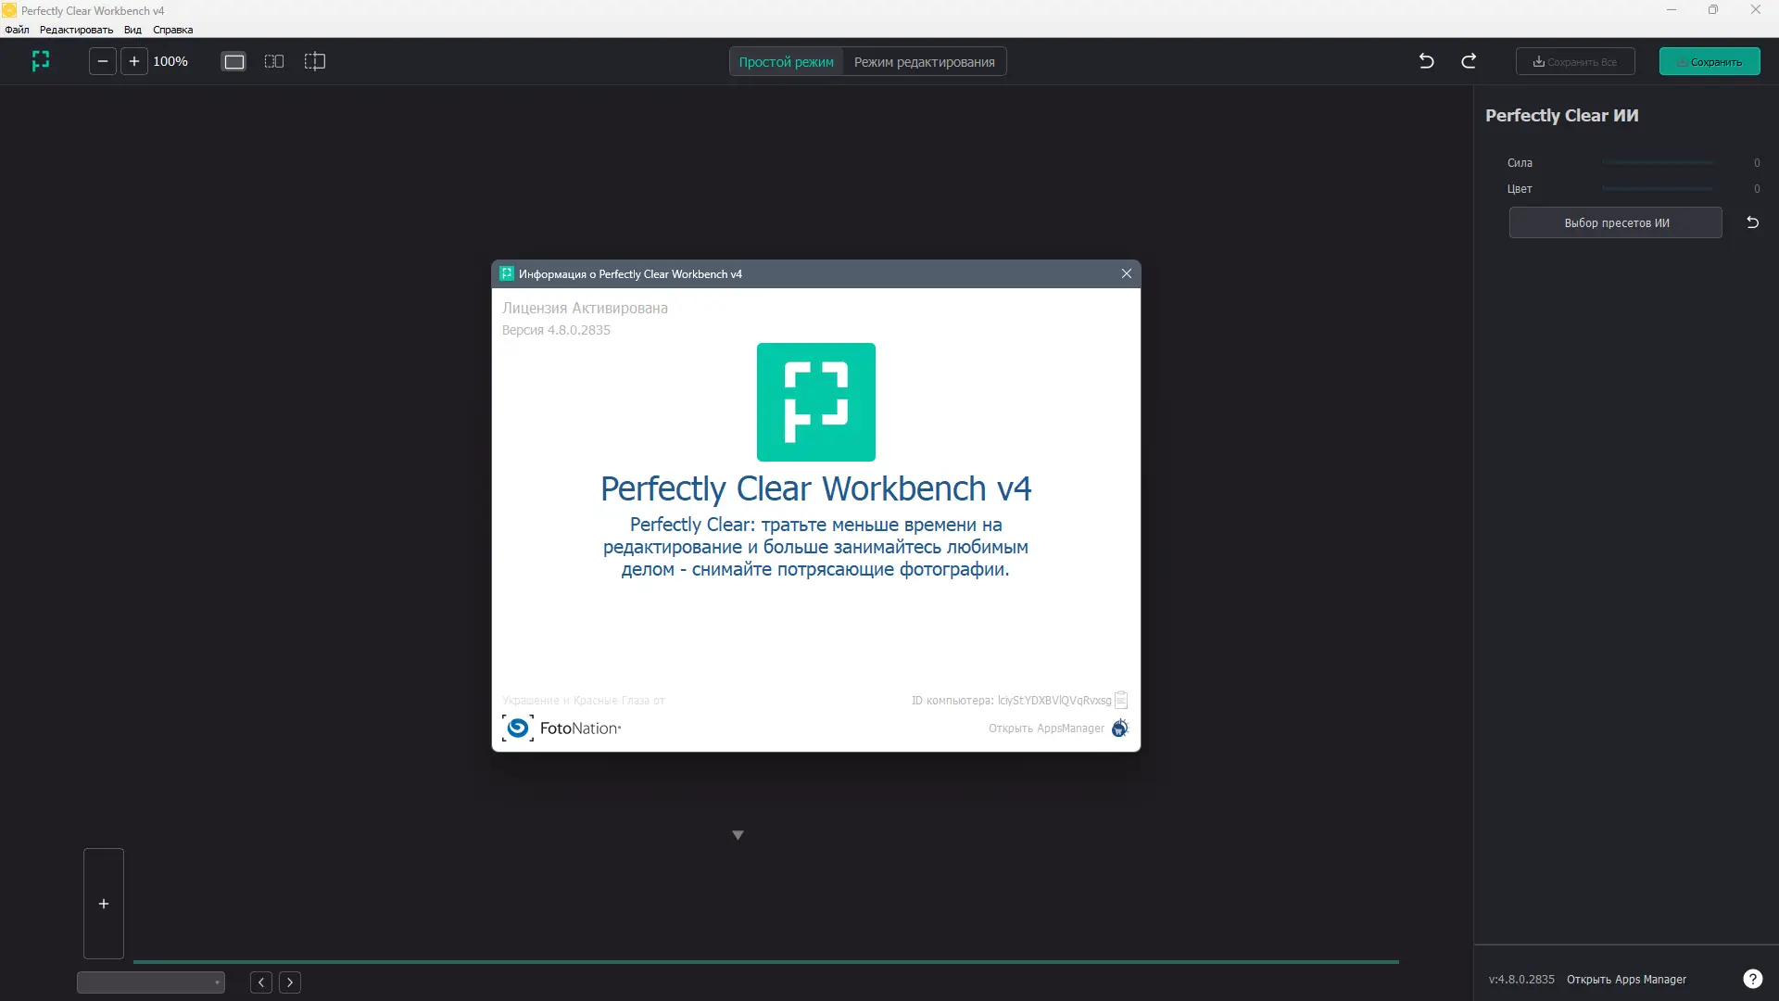The image size is (1779, 1001).
Task: Open the Файл menu
Action: [17, 30]
